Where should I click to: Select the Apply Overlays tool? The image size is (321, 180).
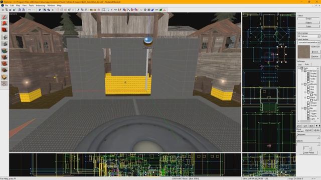tap(5, 70)
